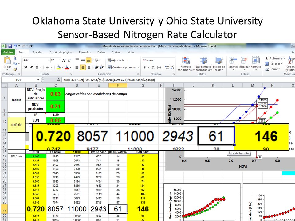The image size is (295, 221).
Task: Click the Undo arrow in quick access toolbar
Action: coord(15,46)
